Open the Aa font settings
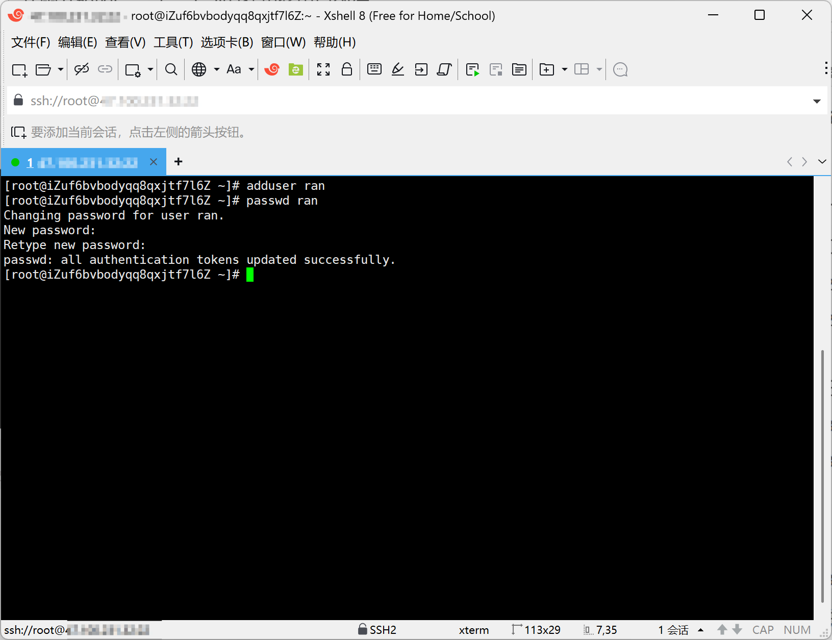Image resolution: width=832 pixels, height=640 pixels. pos(234,69)
